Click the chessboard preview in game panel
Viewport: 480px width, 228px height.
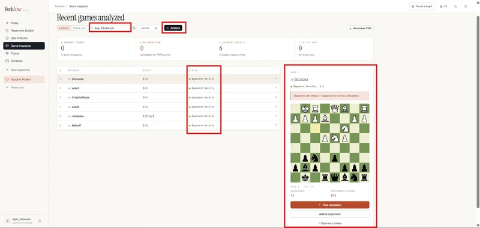(x=329, y=143)
